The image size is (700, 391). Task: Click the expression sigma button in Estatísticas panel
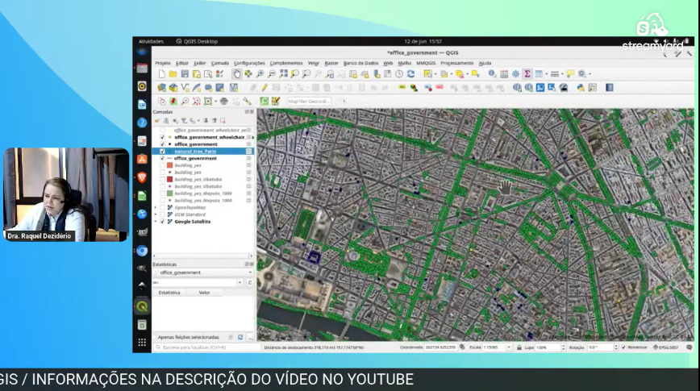tap(249, 282)
